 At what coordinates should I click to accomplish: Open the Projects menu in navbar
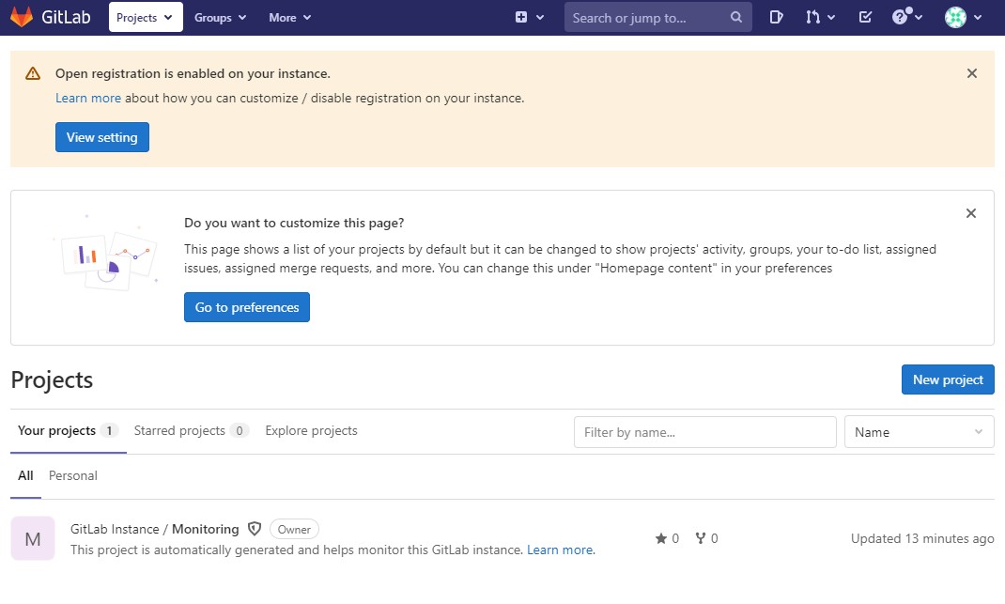click(x=146, y=17)
